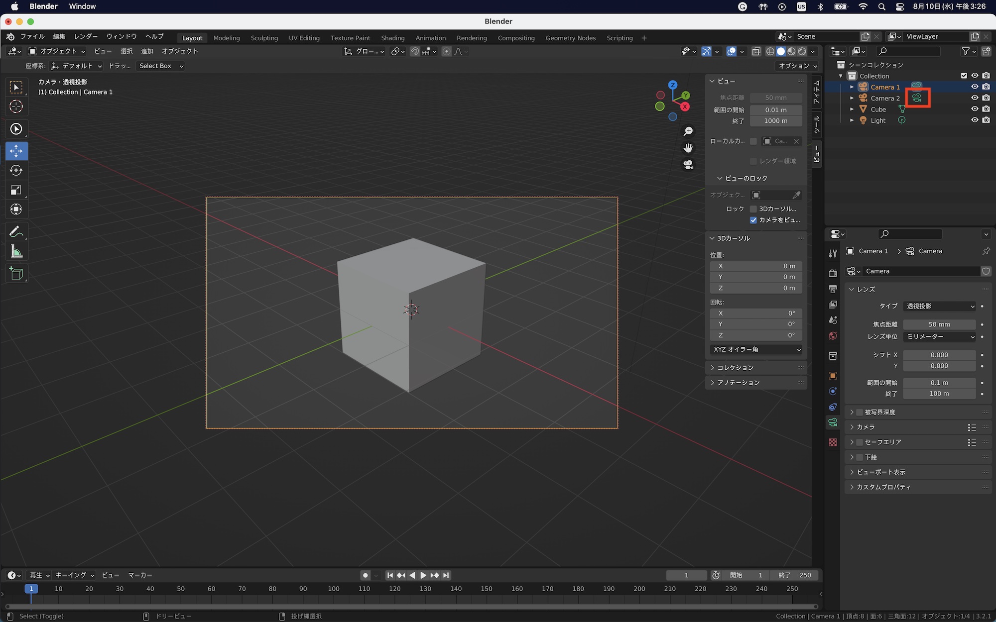Screen dimensions: 996x622
Task: Select the Add Cube tool
Action: click(16, 274)
